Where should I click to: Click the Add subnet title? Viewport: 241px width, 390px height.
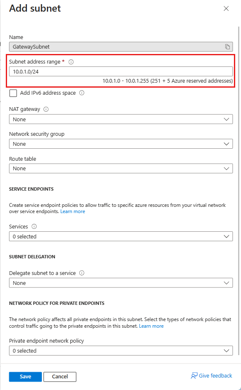35,8
